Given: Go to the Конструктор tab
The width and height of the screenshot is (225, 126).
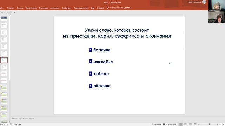Looking at the screenshot, I should [31, 8].
